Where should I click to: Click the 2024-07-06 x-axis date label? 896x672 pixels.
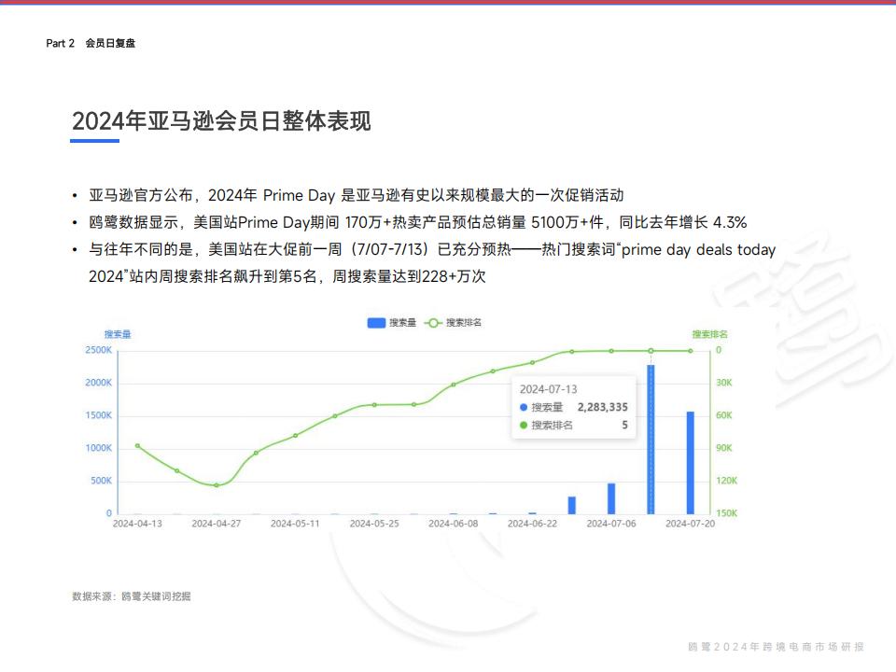point(611,524)
